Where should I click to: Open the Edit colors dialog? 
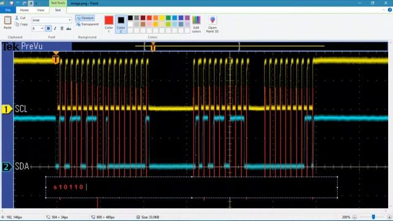(196, 25)
